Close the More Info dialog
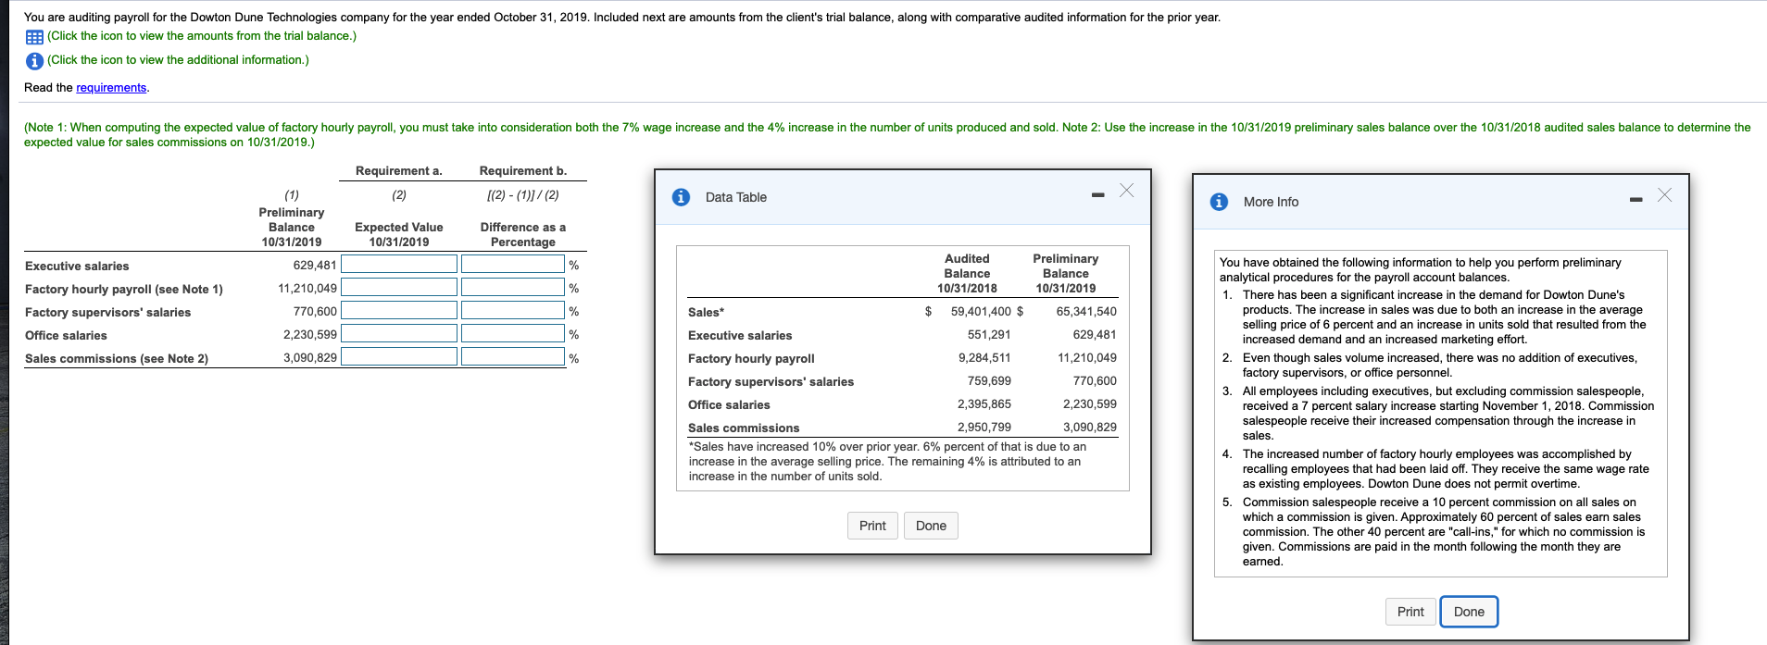 tap(1664, 195)
